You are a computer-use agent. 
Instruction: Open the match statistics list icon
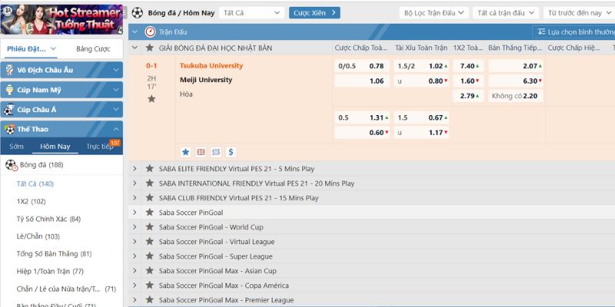pos(216,152)
